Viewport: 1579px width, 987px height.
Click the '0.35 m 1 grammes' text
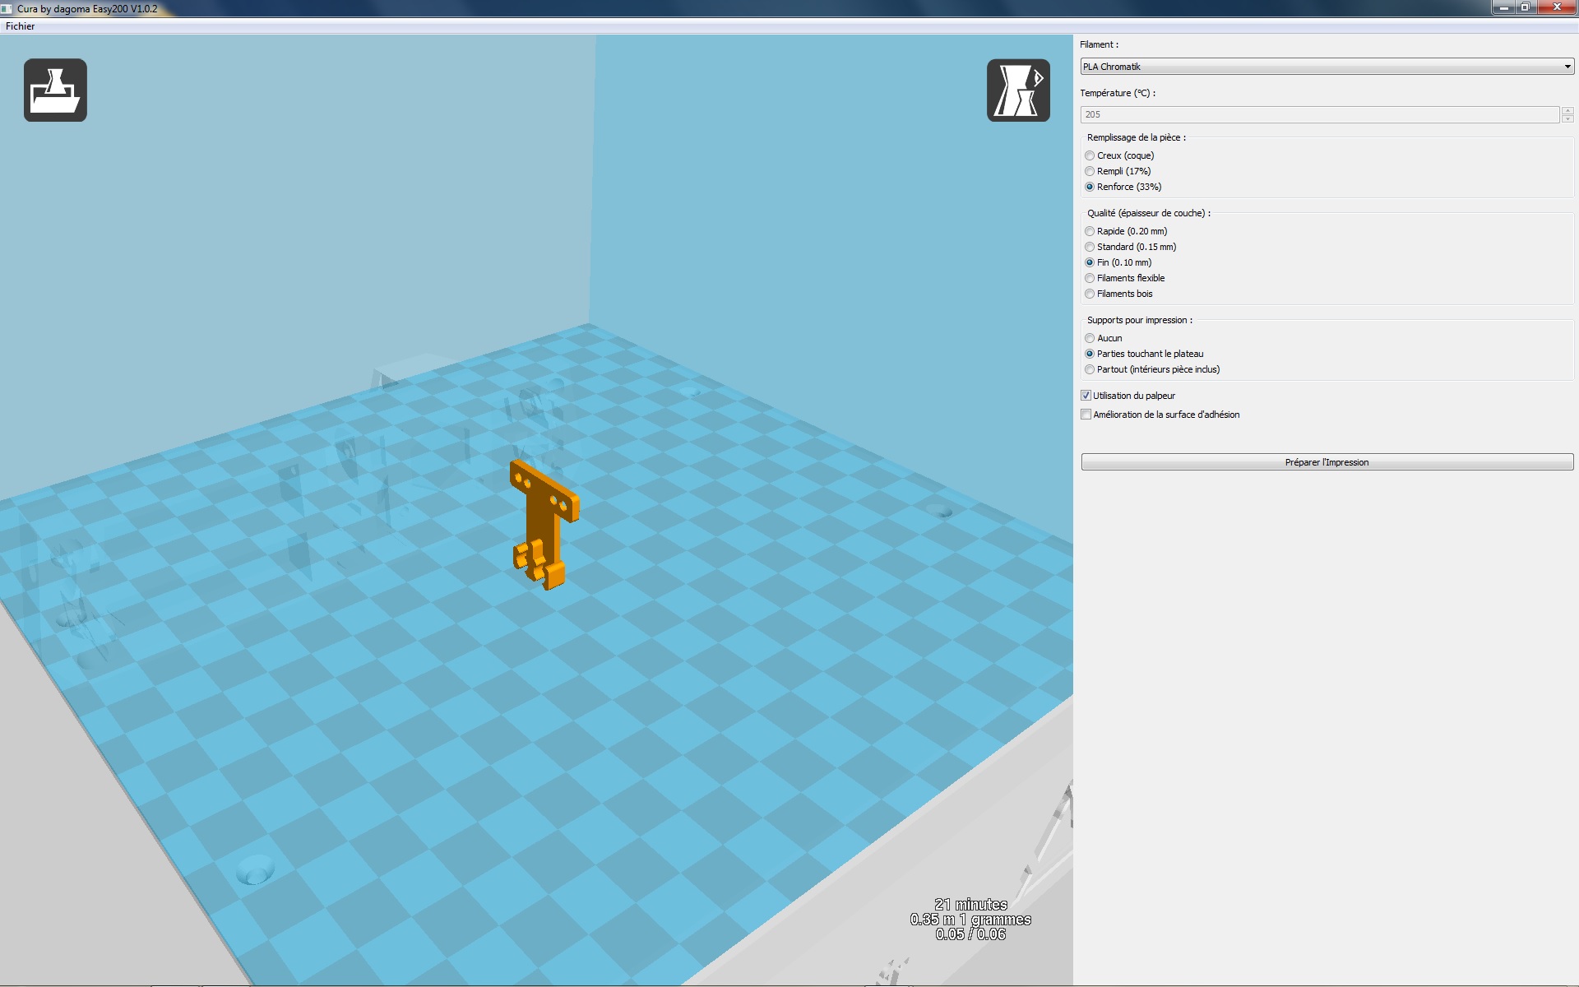tap(970, 920)
